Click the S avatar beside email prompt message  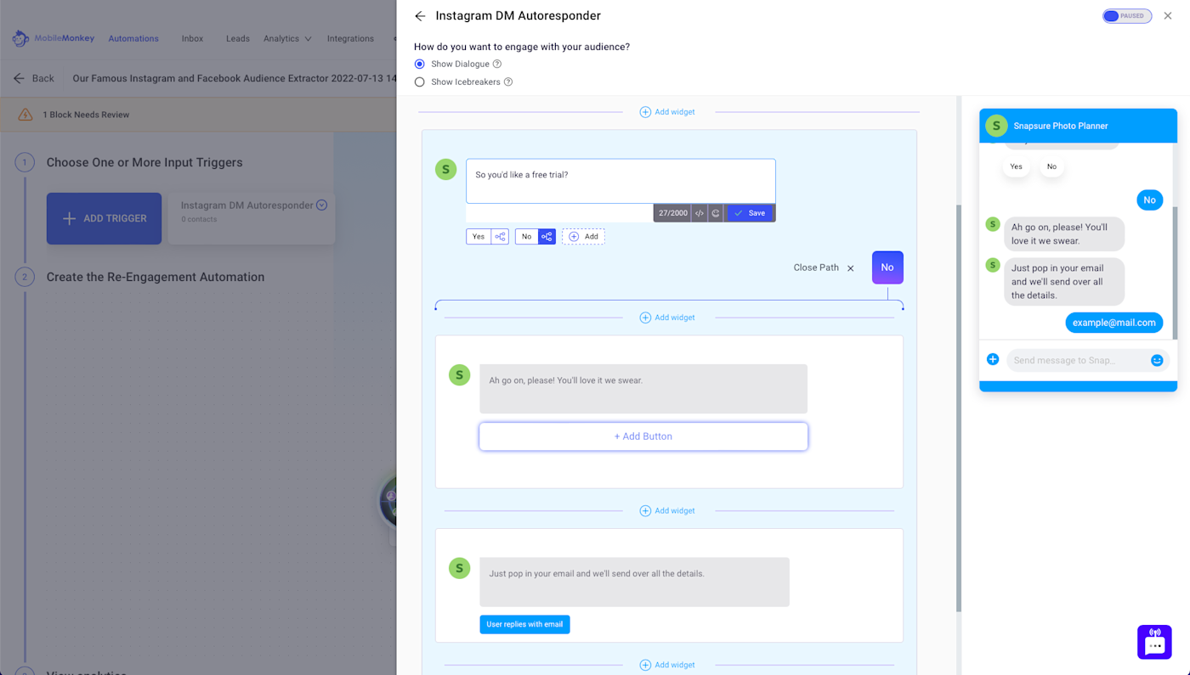[460, 568]
